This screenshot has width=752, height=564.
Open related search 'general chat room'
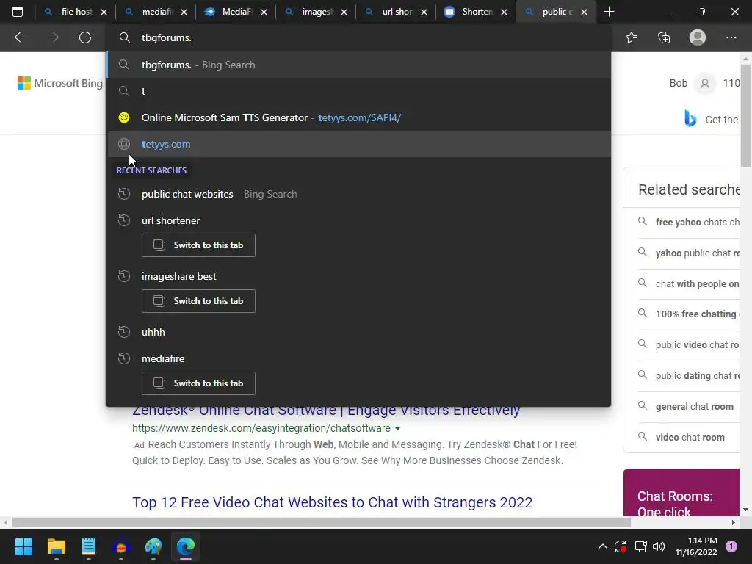pos(694,406)
